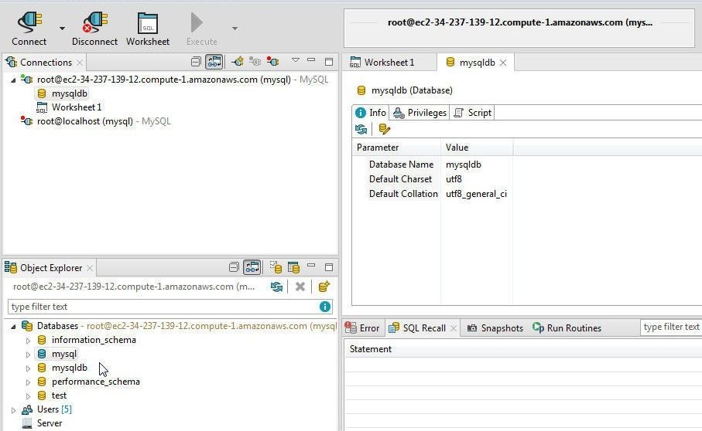Click the Disconnect toolbar button

(94, 29)
